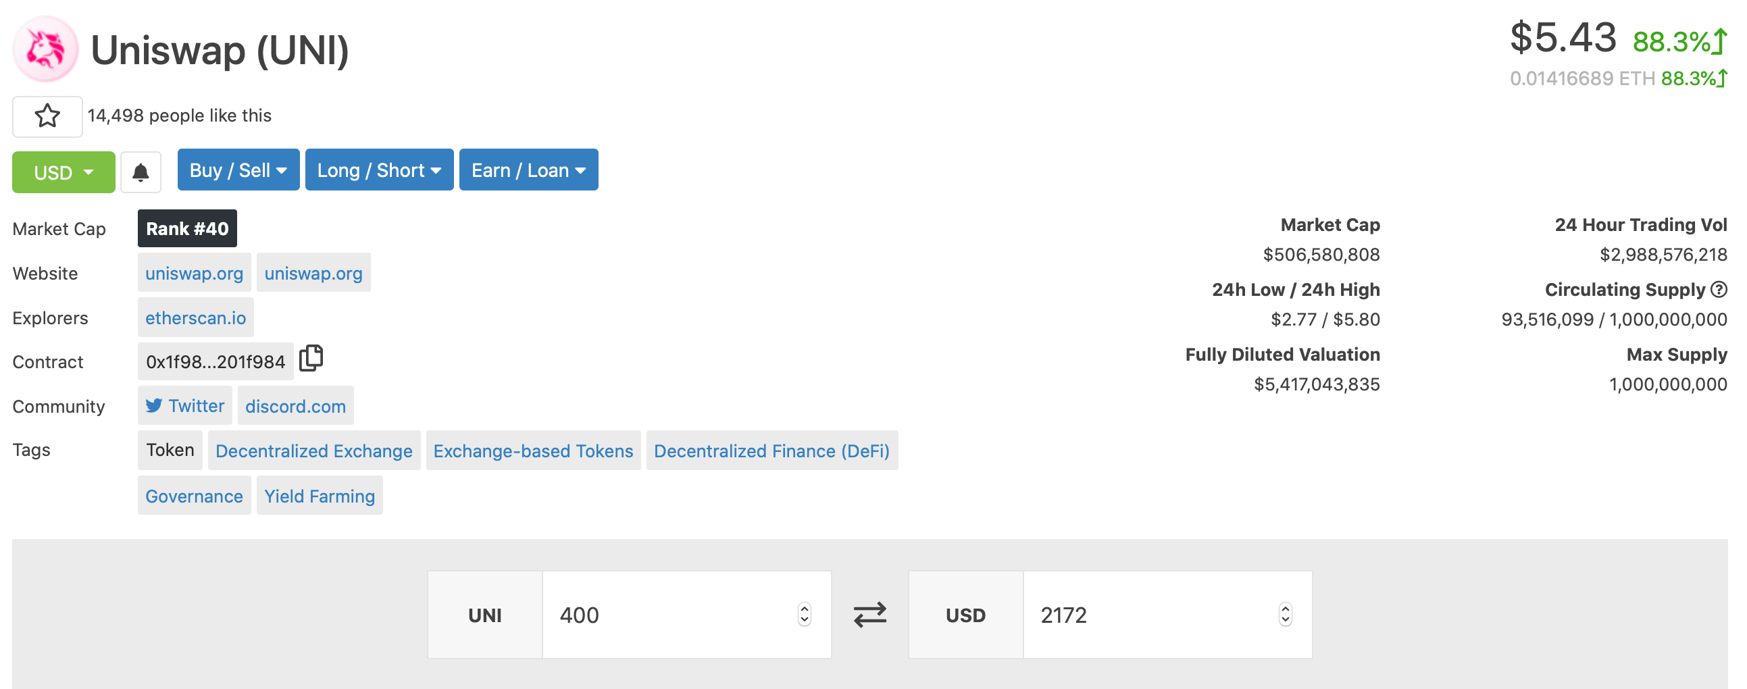
Task: Click the Rank #40 badge
Action: [x=187, y=228]
